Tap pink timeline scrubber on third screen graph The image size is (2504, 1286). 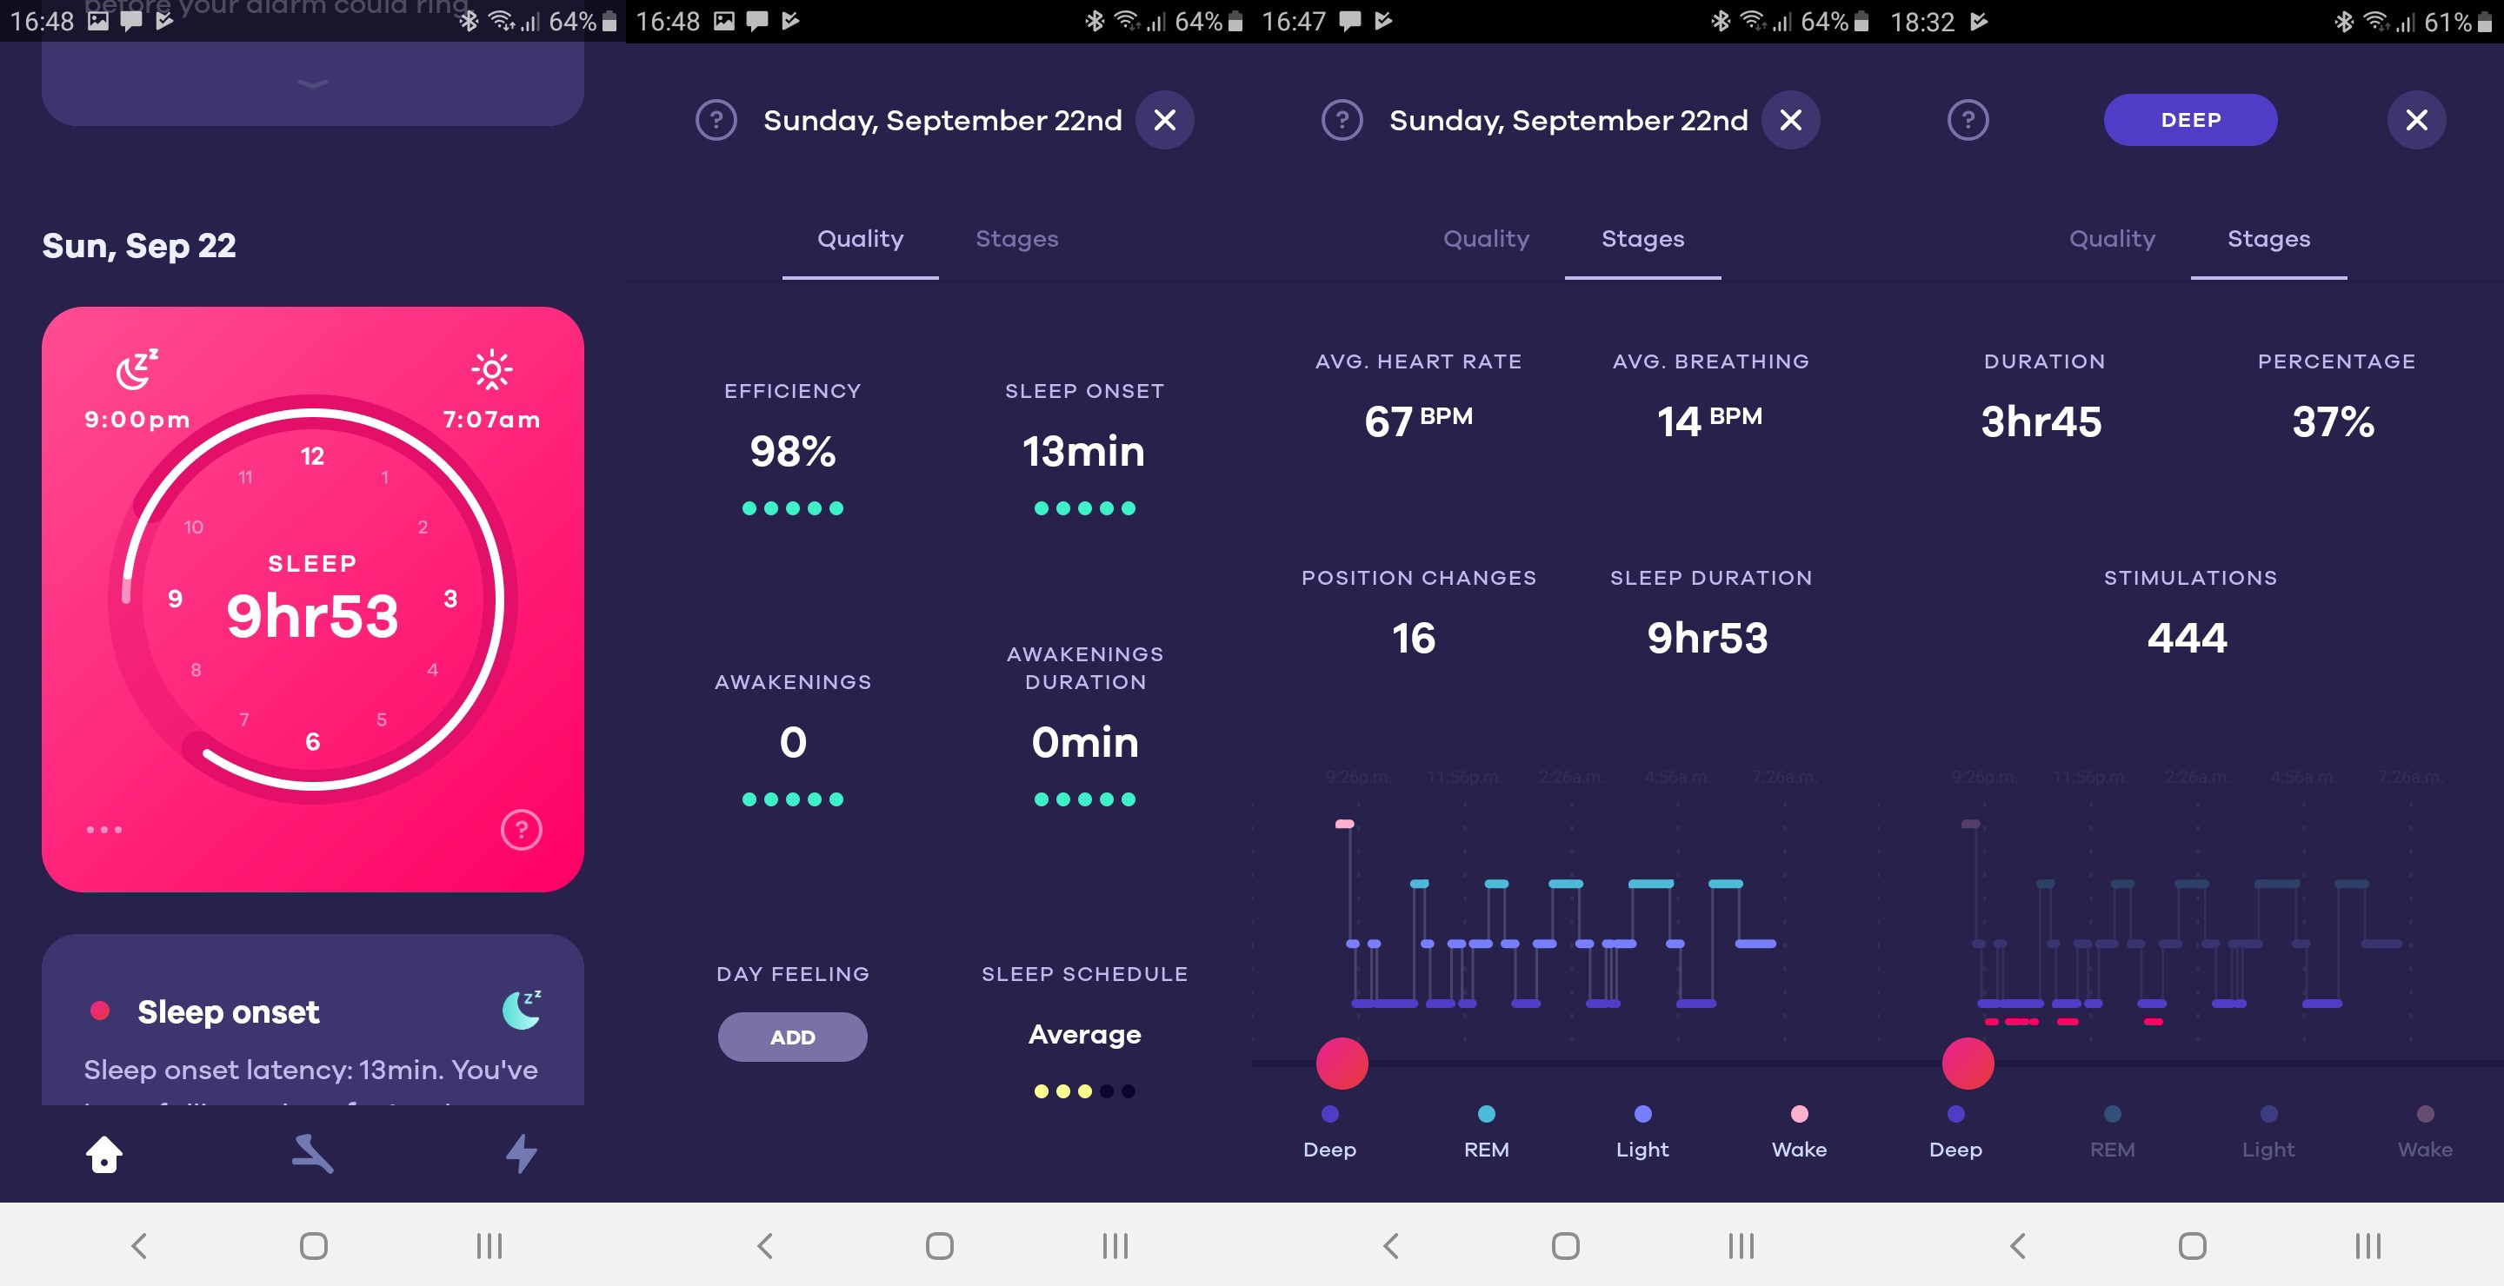pos(1342,1064)
